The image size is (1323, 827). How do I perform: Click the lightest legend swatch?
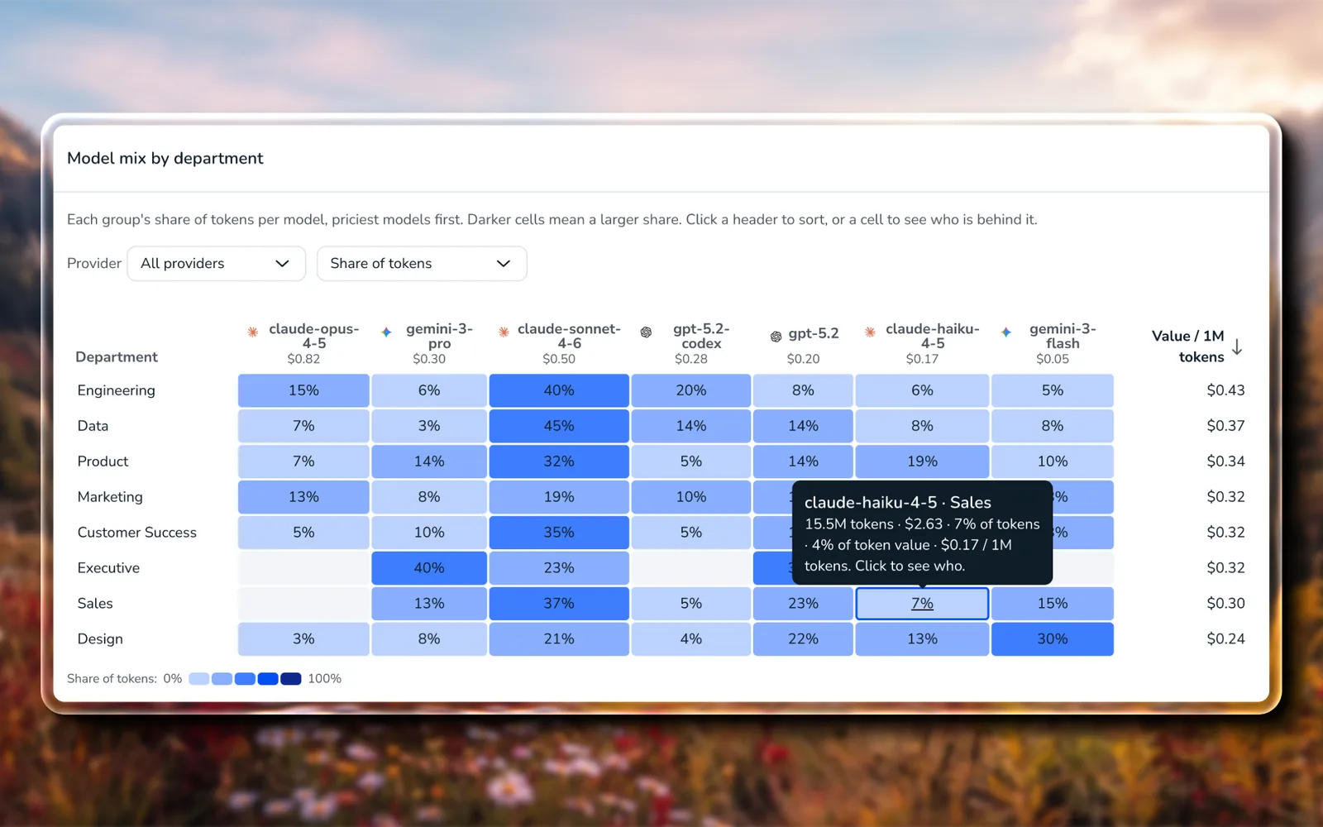[198, 679]
